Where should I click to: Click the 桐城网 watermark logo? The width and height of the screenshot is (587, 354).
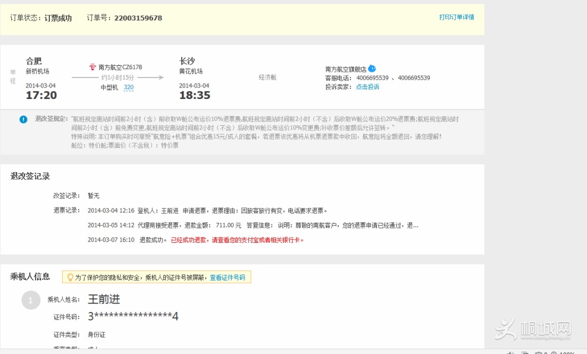(x=532, y=329)
